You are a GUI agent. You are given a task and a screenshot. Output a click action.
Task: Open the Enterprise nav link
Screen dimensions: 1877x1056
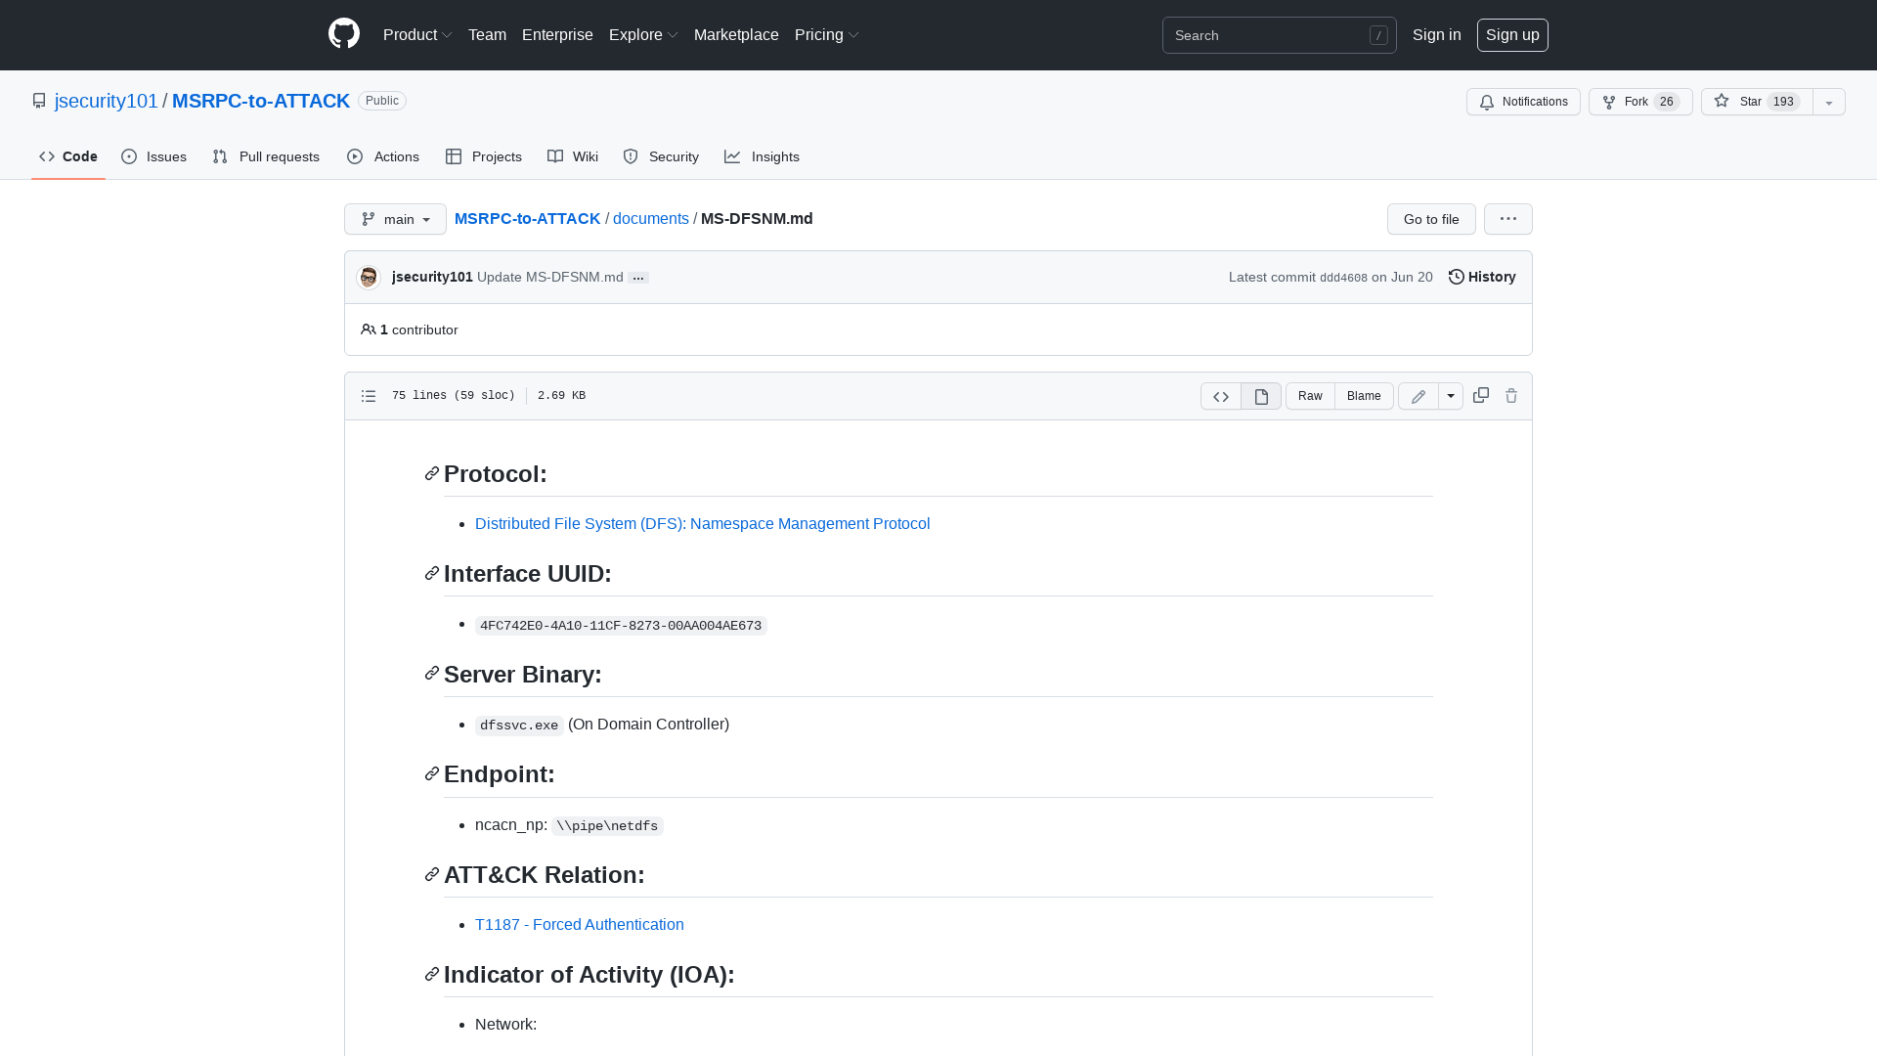coord(557,35)
